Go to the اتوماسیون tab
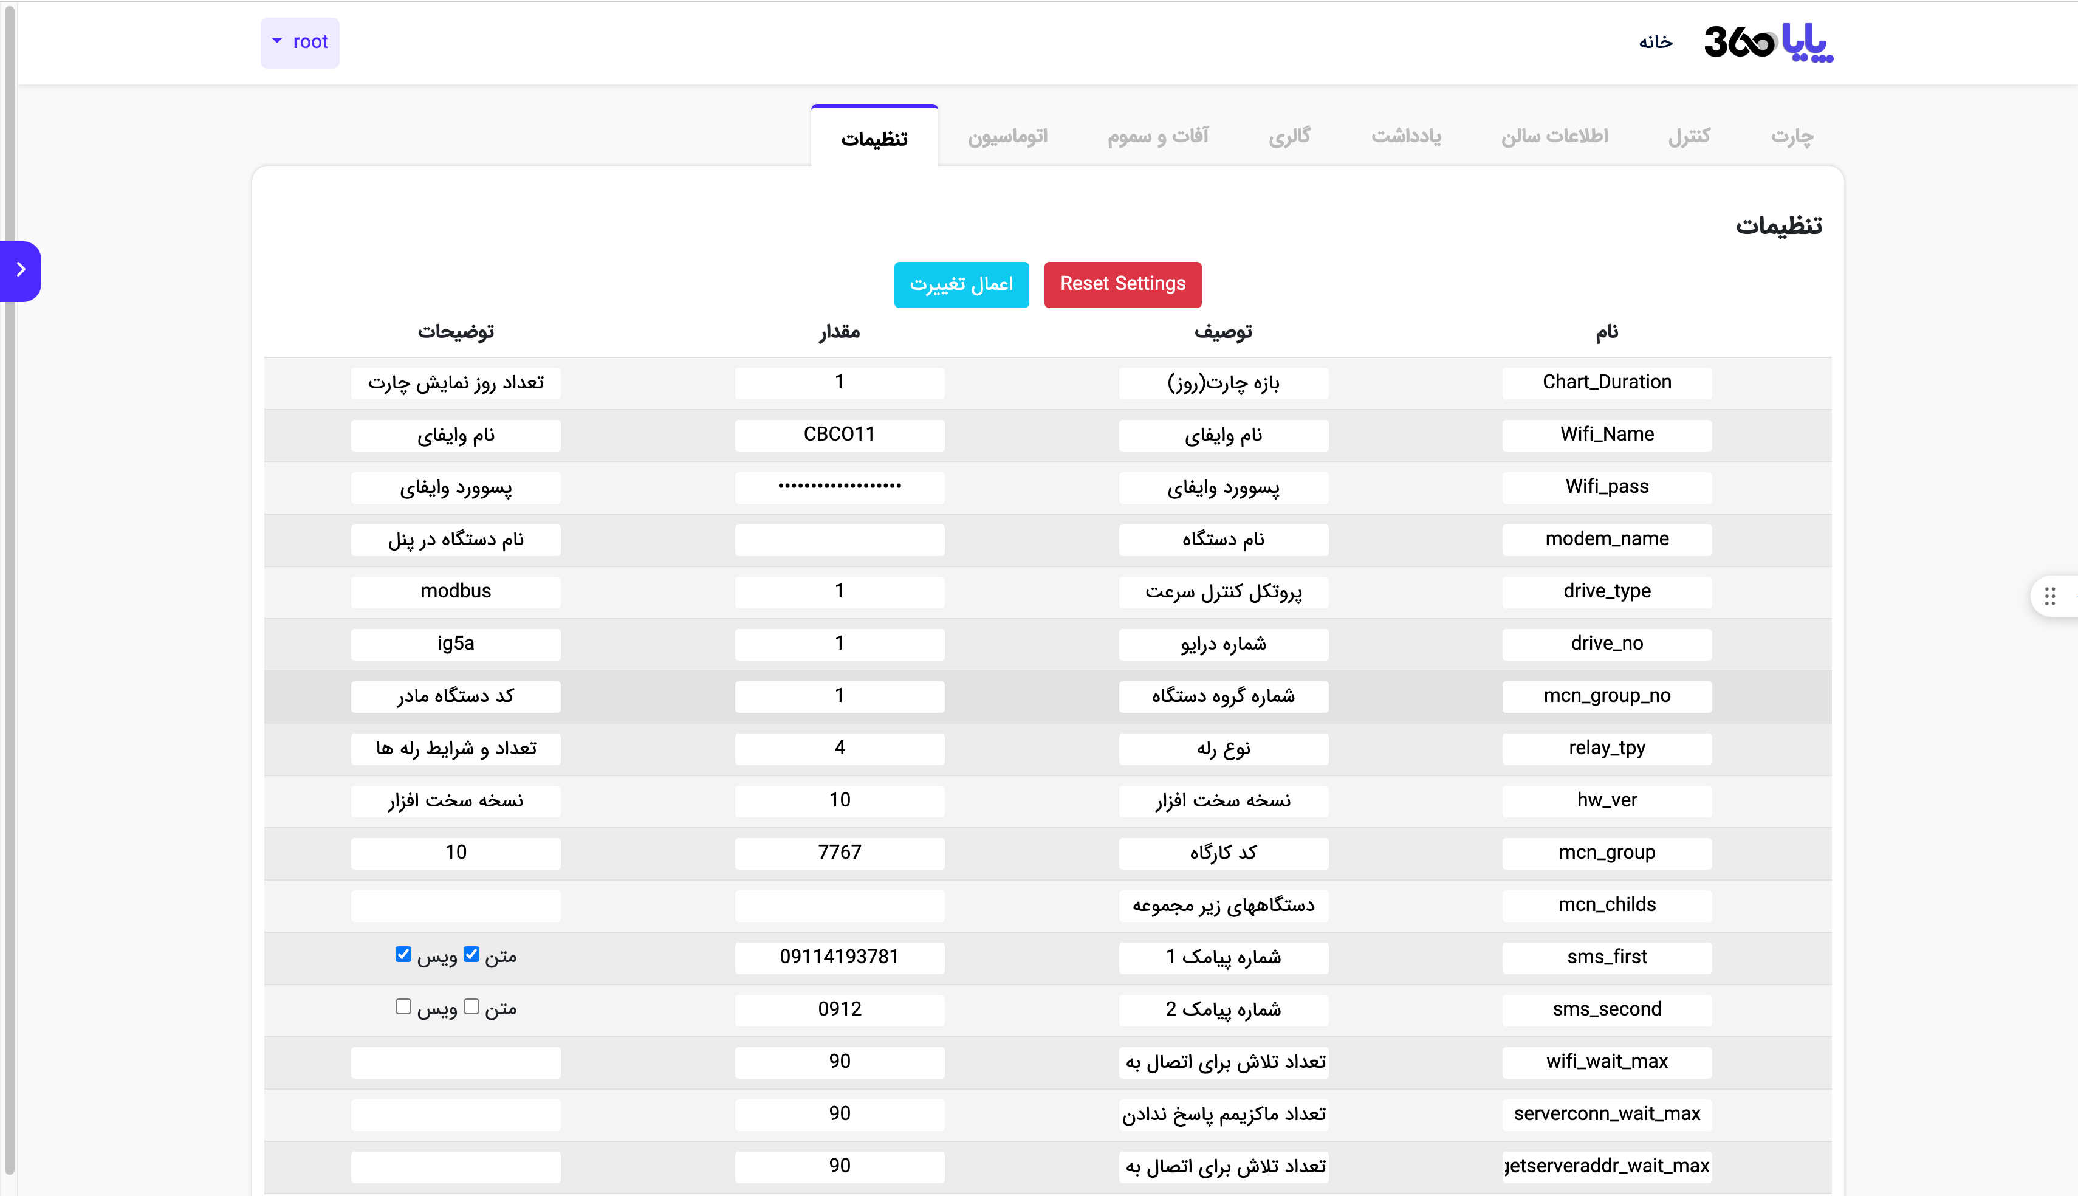 [1007, 136]
